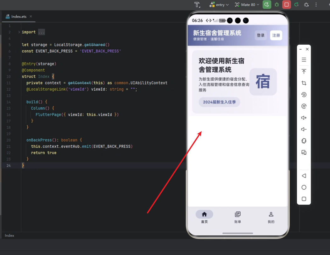Expand the folded import statement on line 2
Viewport: 330px width, 255px height.
(41, 32)
